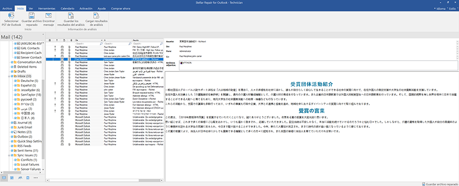Click Drafts folder icon
The width and height of the screenshot is (459, 186).
click(15, 71)
